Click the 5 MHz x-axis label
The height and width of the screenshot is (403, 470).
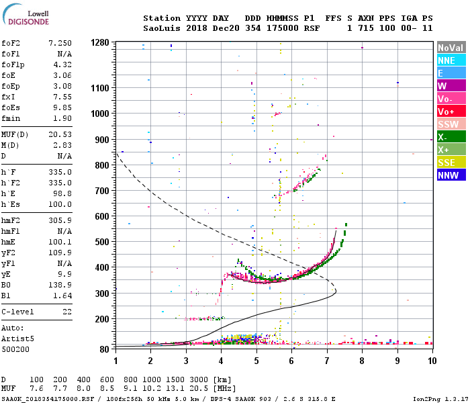[256, 361]
